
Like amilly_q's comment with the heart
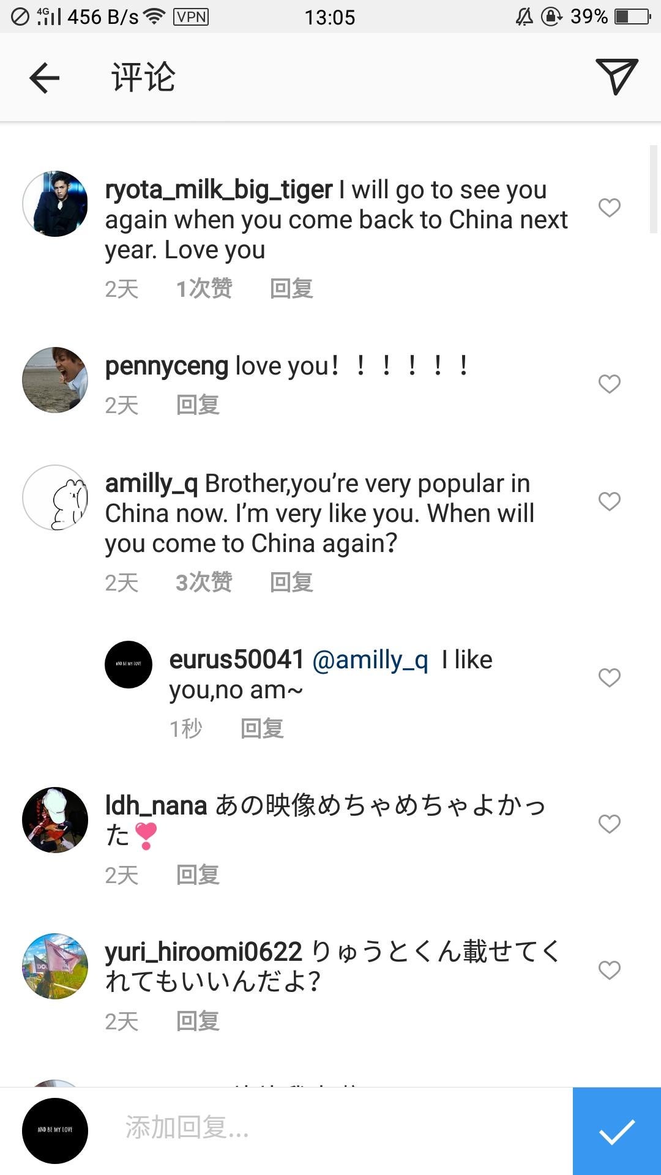(x=609, y=501)
